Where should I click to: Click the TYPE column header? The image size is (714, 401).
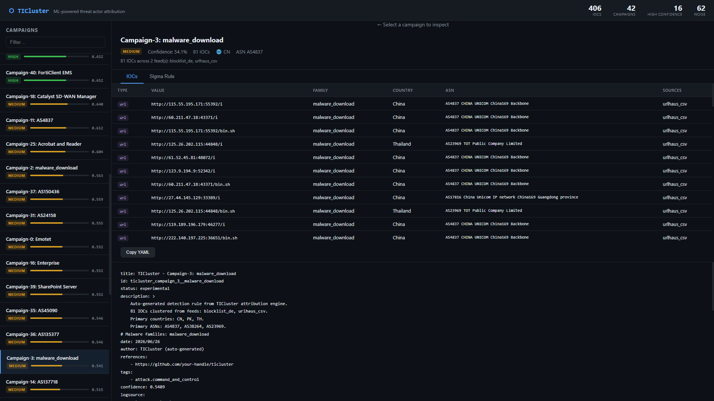[x=122, y=90]
